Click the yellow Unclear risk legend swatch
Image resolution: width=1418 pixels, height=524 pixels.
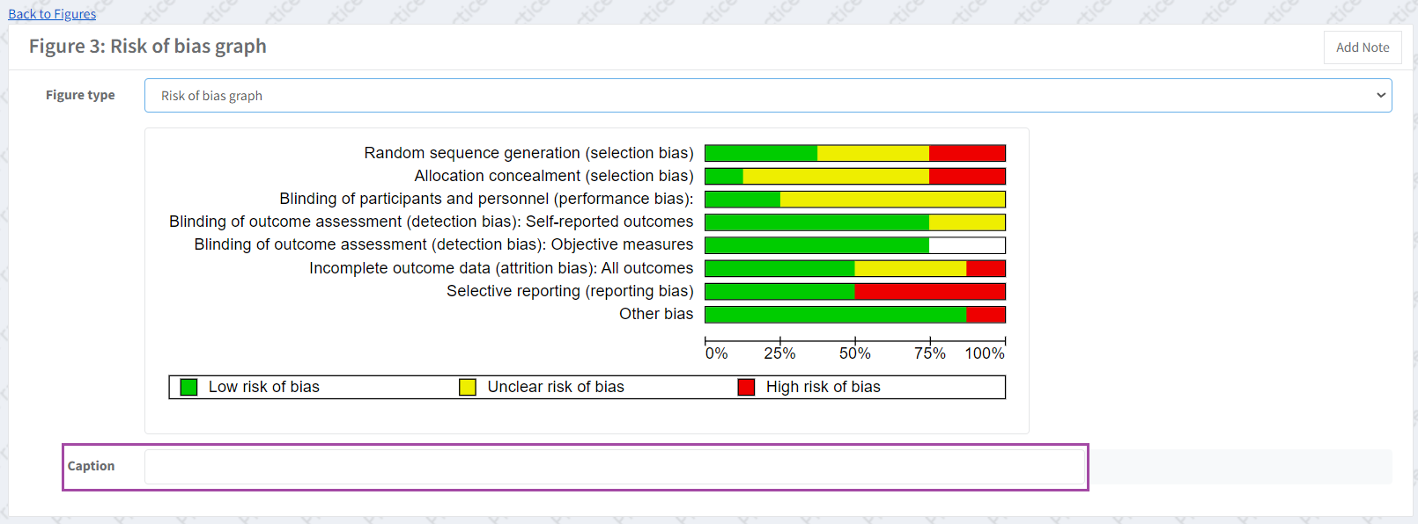[468, 388]
